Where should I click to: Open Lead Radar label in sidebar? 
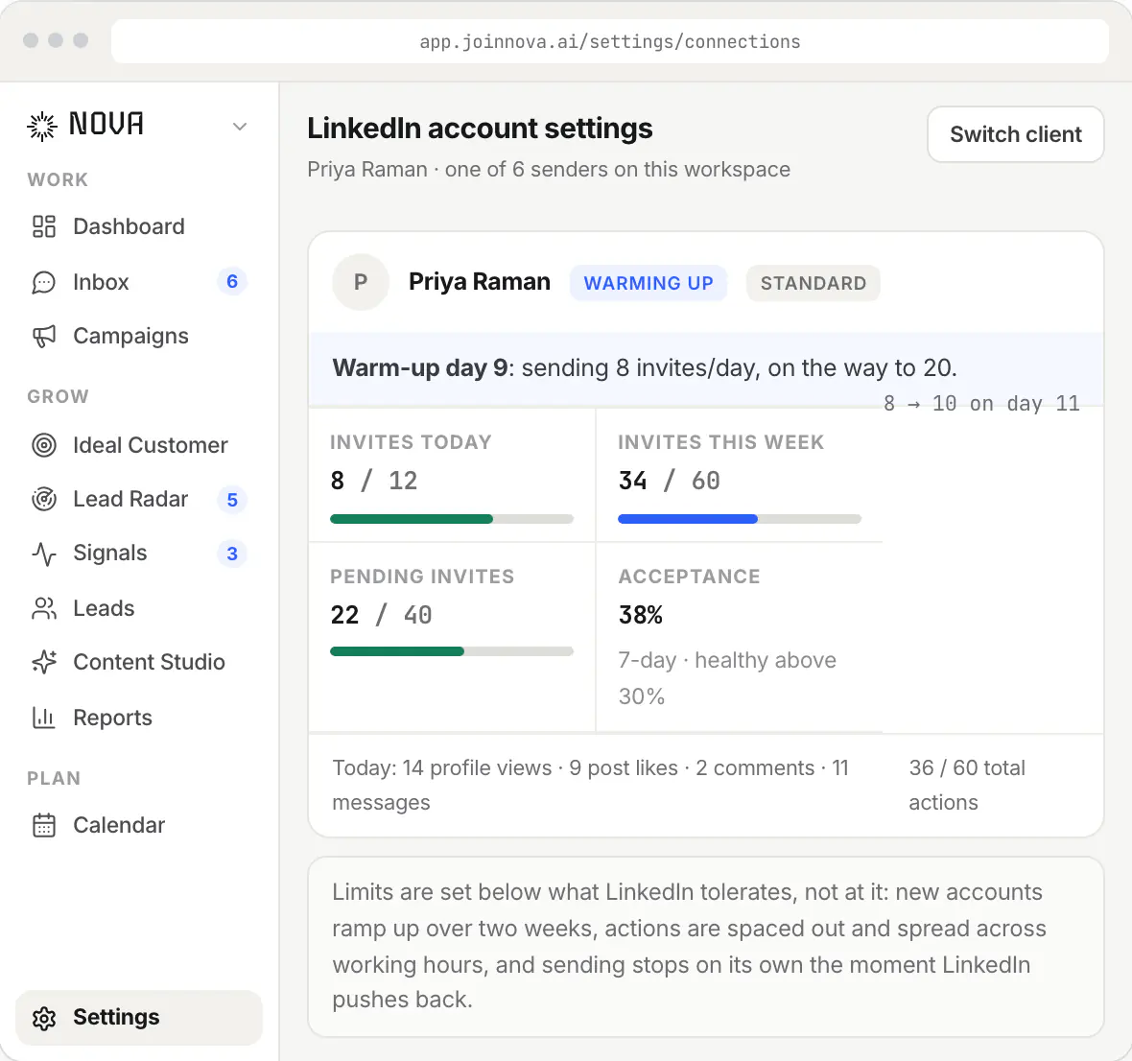tap(130, 499)
